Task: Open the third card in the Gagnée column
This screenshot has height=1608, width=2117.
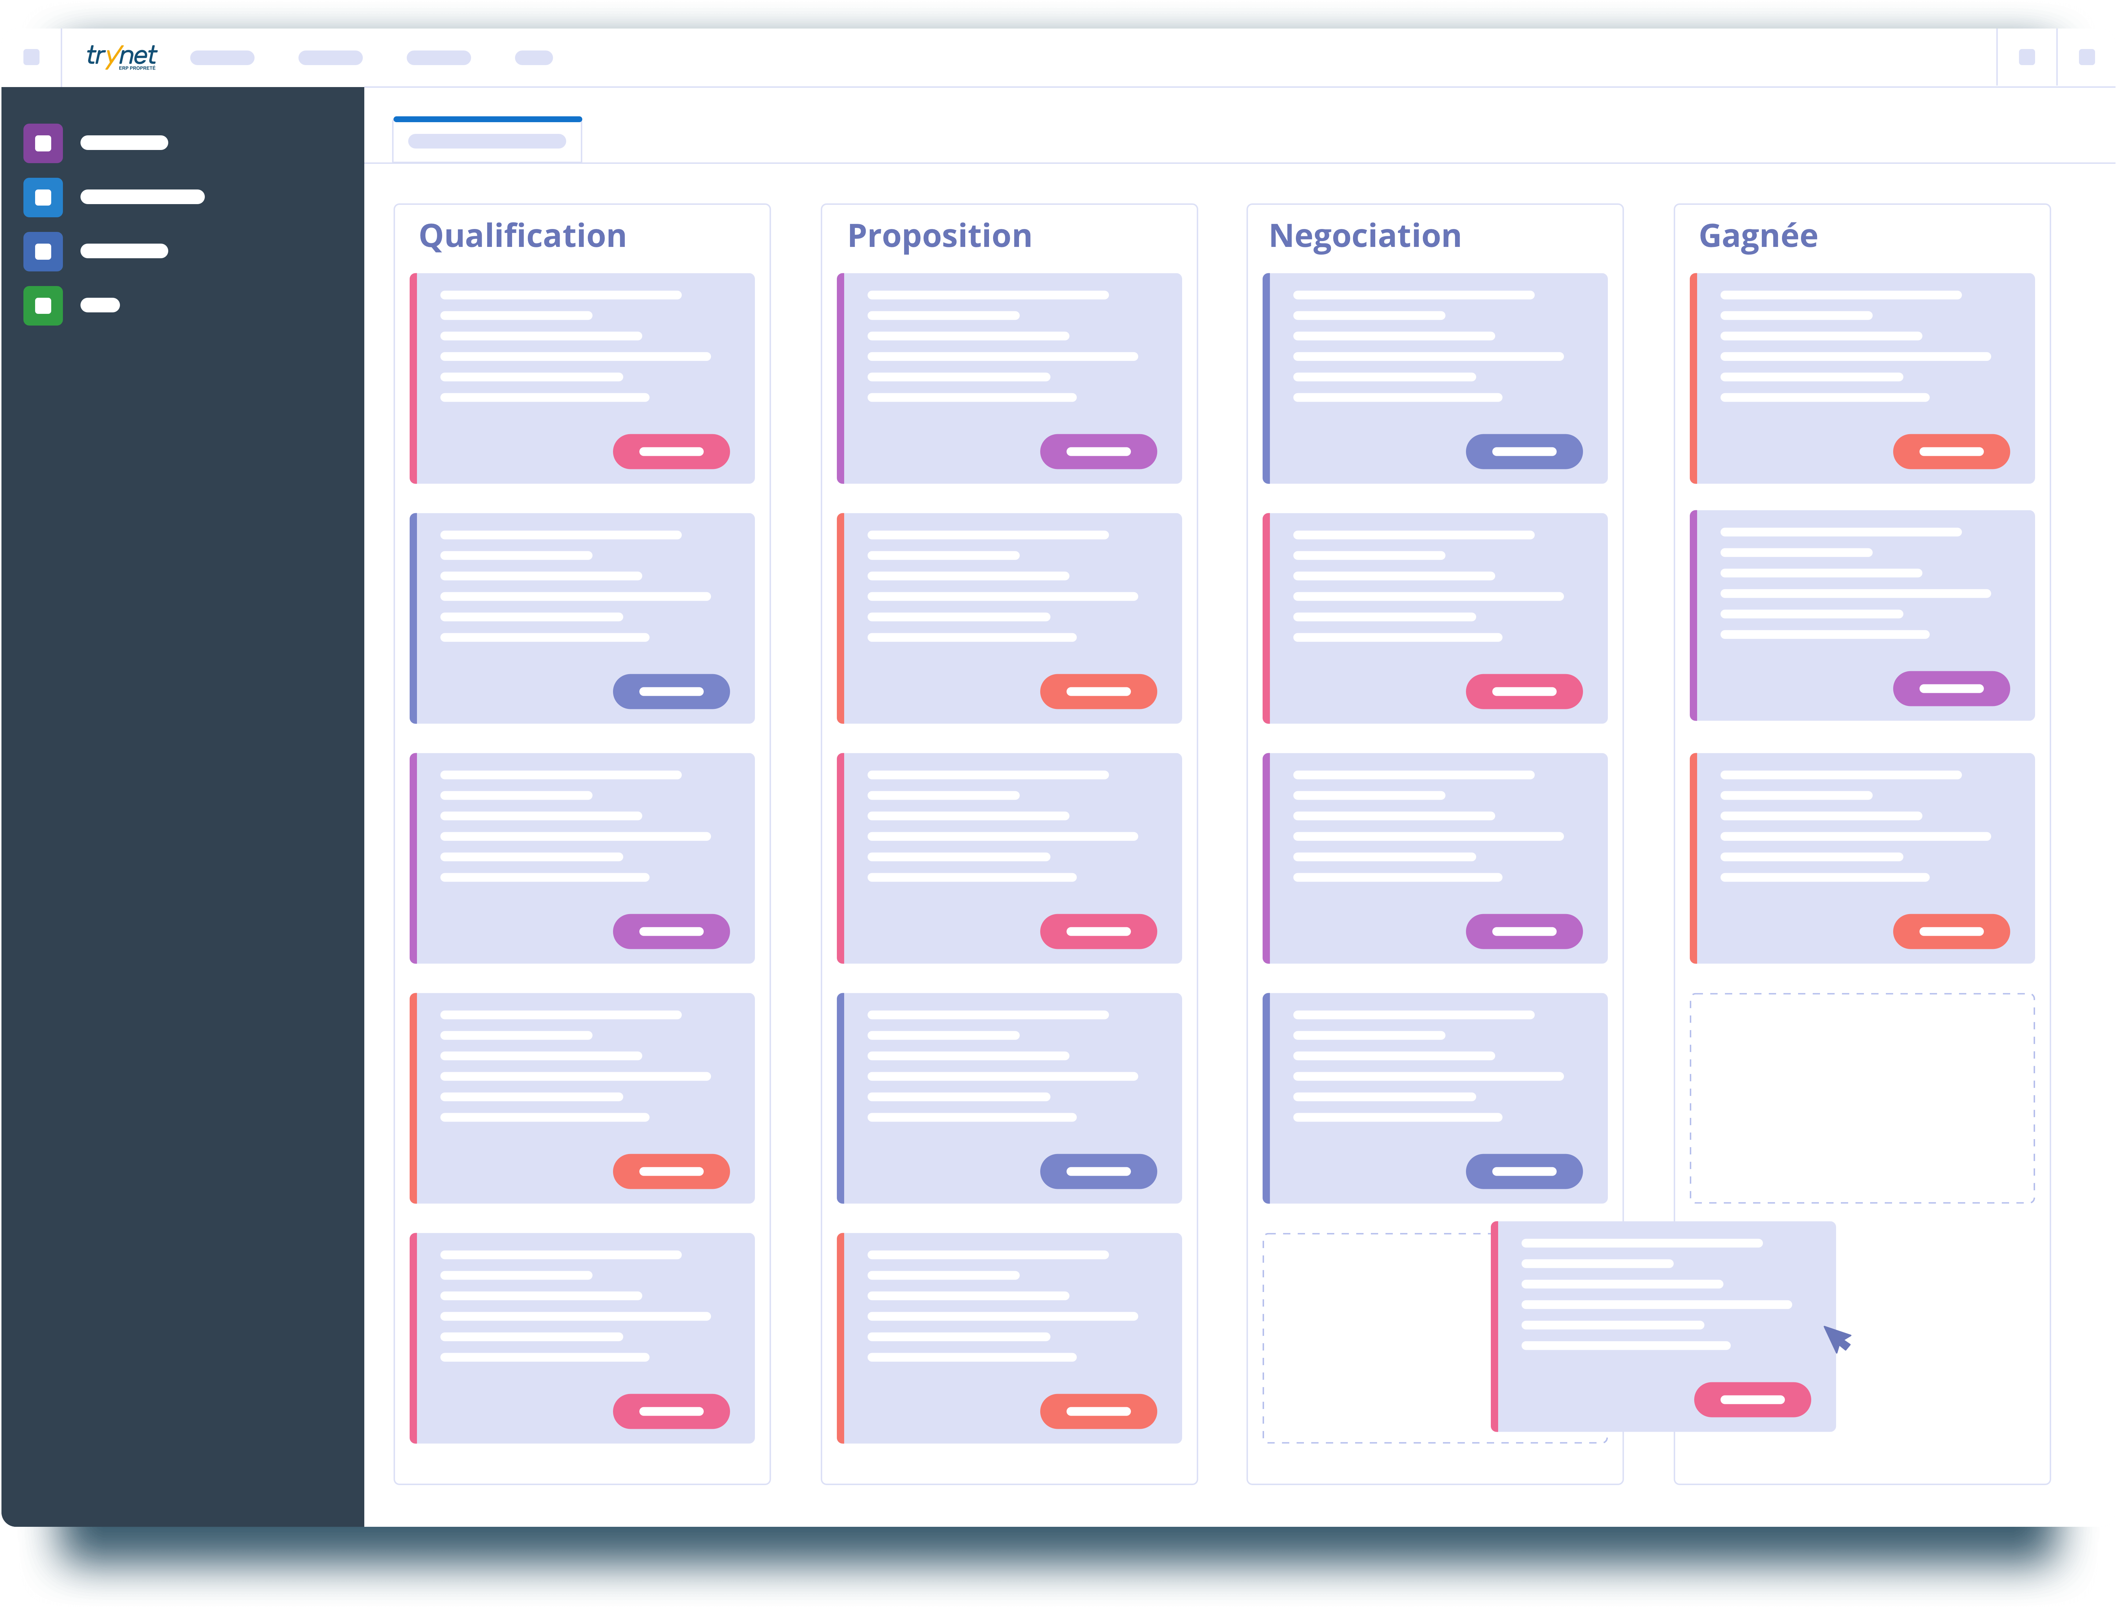Action: click(1862, 859)
